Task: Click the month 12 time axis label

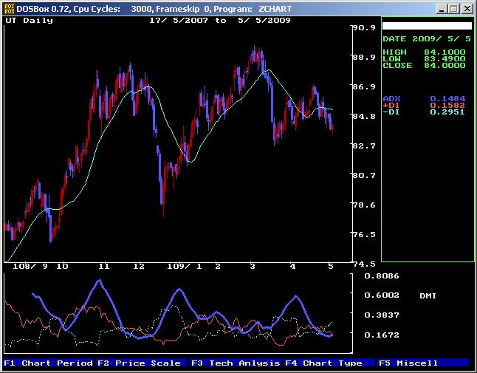Action: tap(139, 267)
